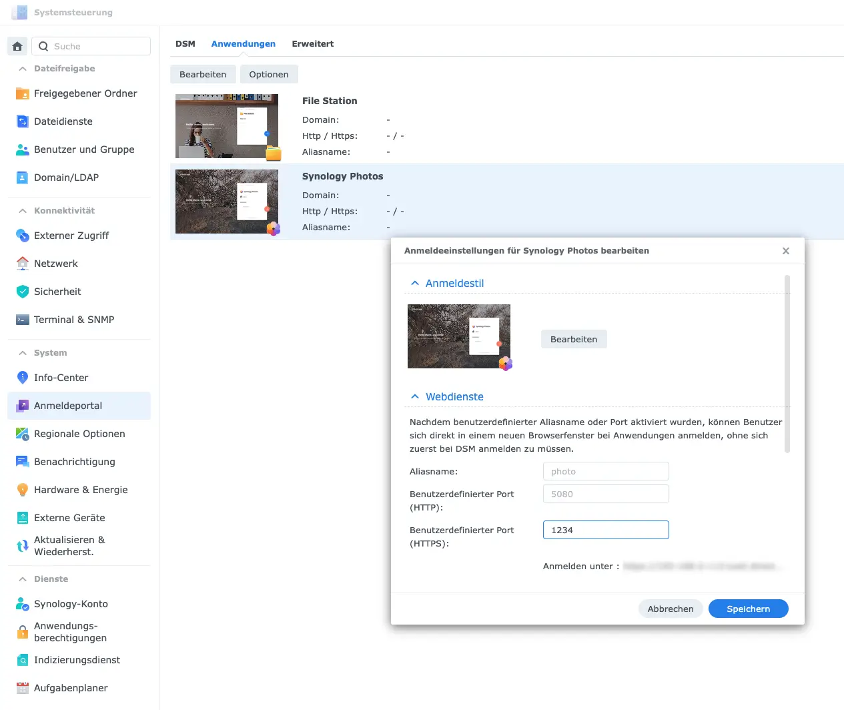Image resolution: width=844 pixels, height=710 pixels.
Task: Open the Aufgabenplaner
Action: click(x=23, y=688)
